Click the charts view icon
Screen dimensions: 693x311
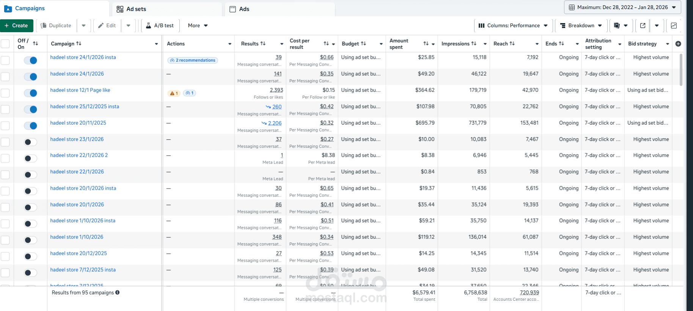tap(674, 25)
